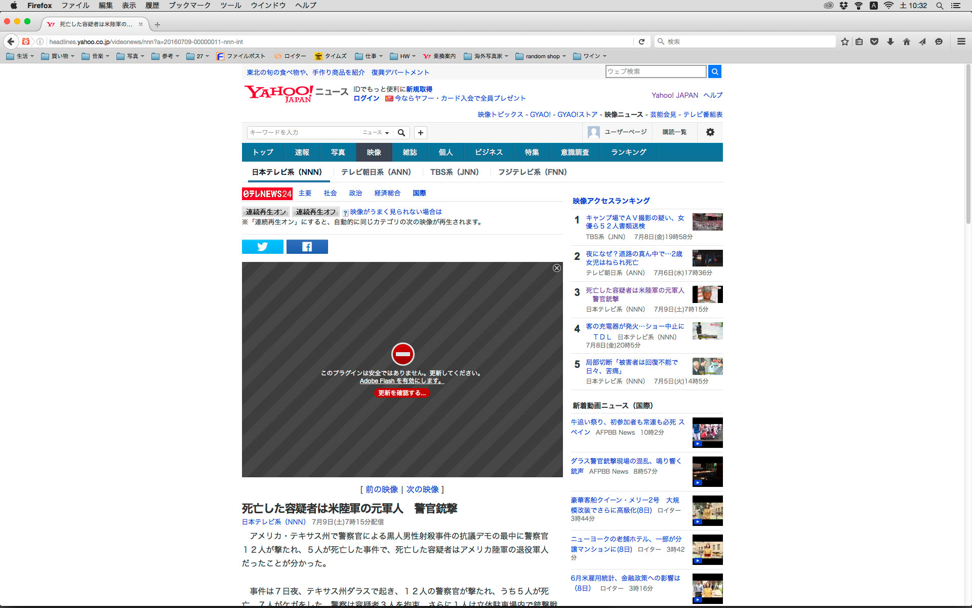Click the plus button beside keyword search
This screenshot has height=608, width=972.
pyautogui.click(x=420, y=133)
